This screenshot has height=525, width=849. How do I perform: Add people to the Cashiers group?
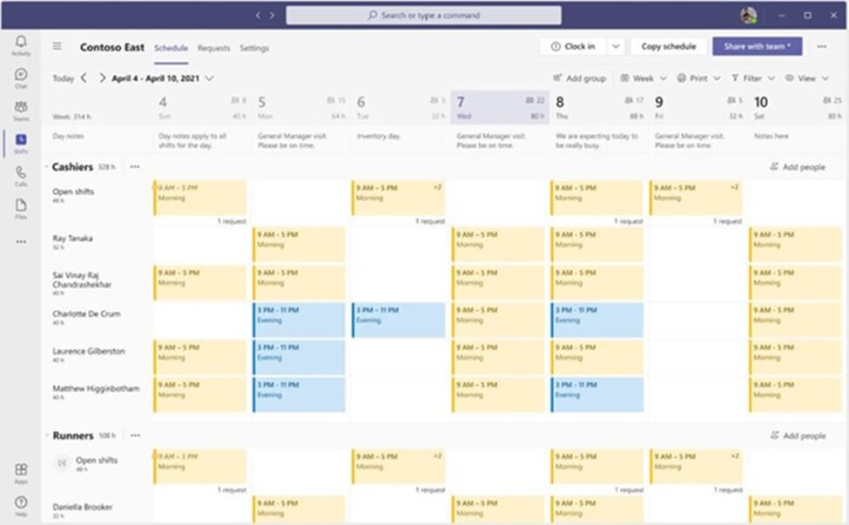[798, 166]
